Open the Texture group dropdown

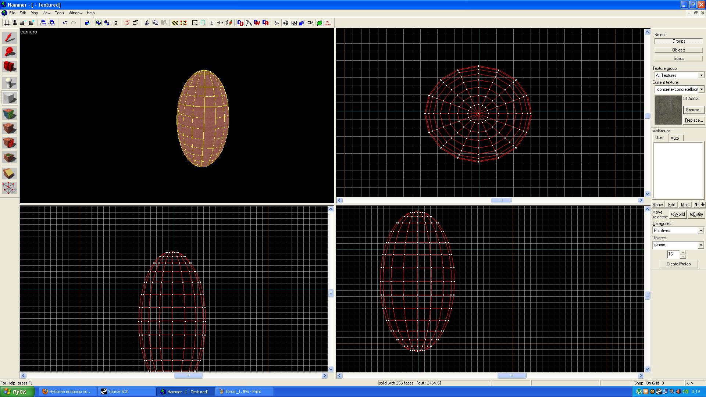701,75
